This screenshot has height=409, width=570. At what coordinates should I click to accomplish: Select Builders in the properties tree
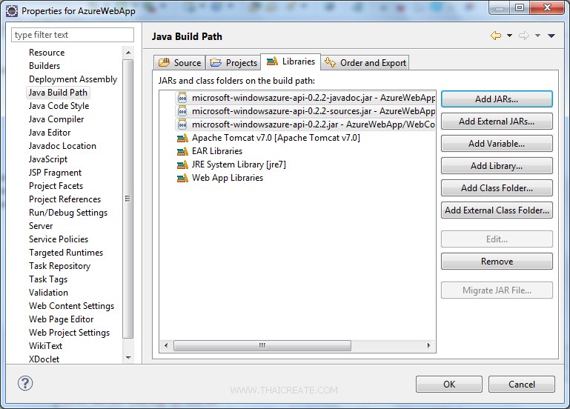pyautogui.click(x=44, y=66)
